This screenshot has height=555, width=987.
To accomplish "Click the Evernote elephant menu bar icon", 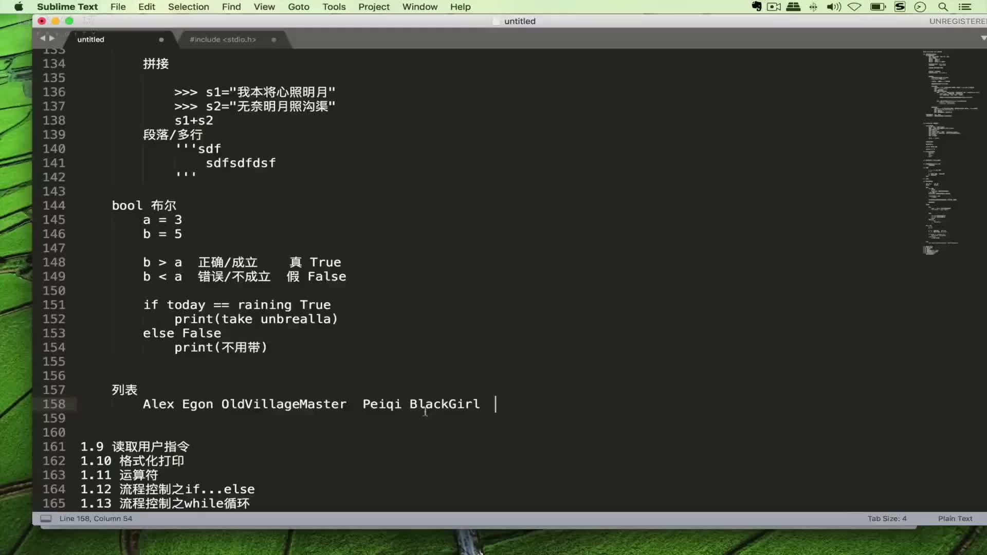I will click(756, 7).
